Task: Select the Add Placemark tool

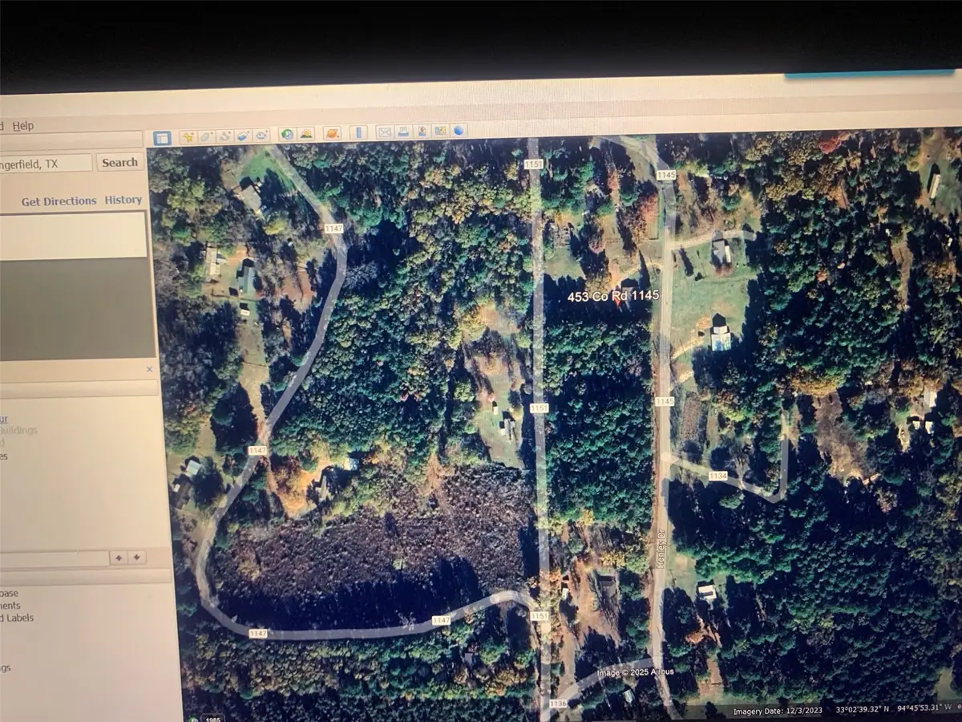Action: click(187, 136)
